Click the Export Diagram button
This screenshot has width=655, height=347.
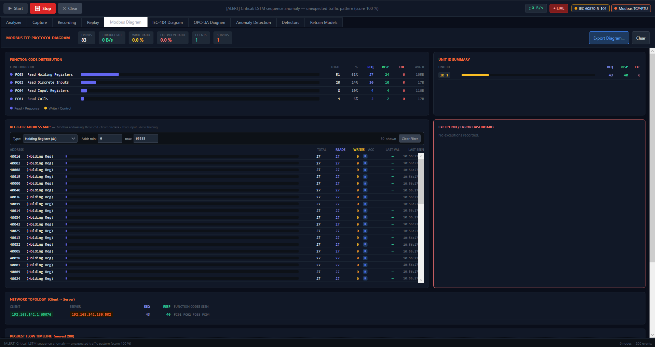click(609, 38)
